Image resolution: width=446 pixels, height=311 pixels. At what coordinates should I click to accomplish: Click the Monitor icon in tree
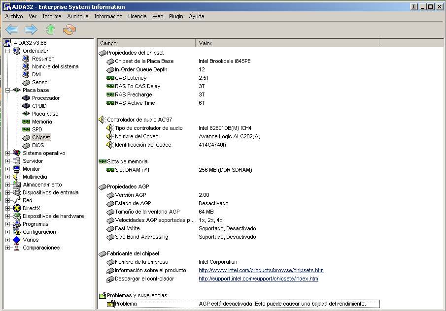pos(17,169)
